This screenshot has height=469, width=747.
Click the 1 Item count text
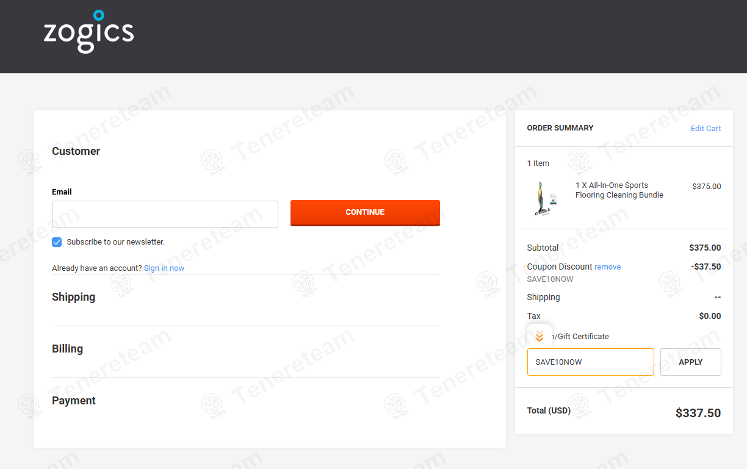[538, 163]
